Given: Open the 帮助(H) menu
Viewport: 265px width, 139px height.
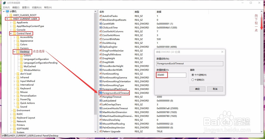Looking at the screenshot, I should coord(48,7).
